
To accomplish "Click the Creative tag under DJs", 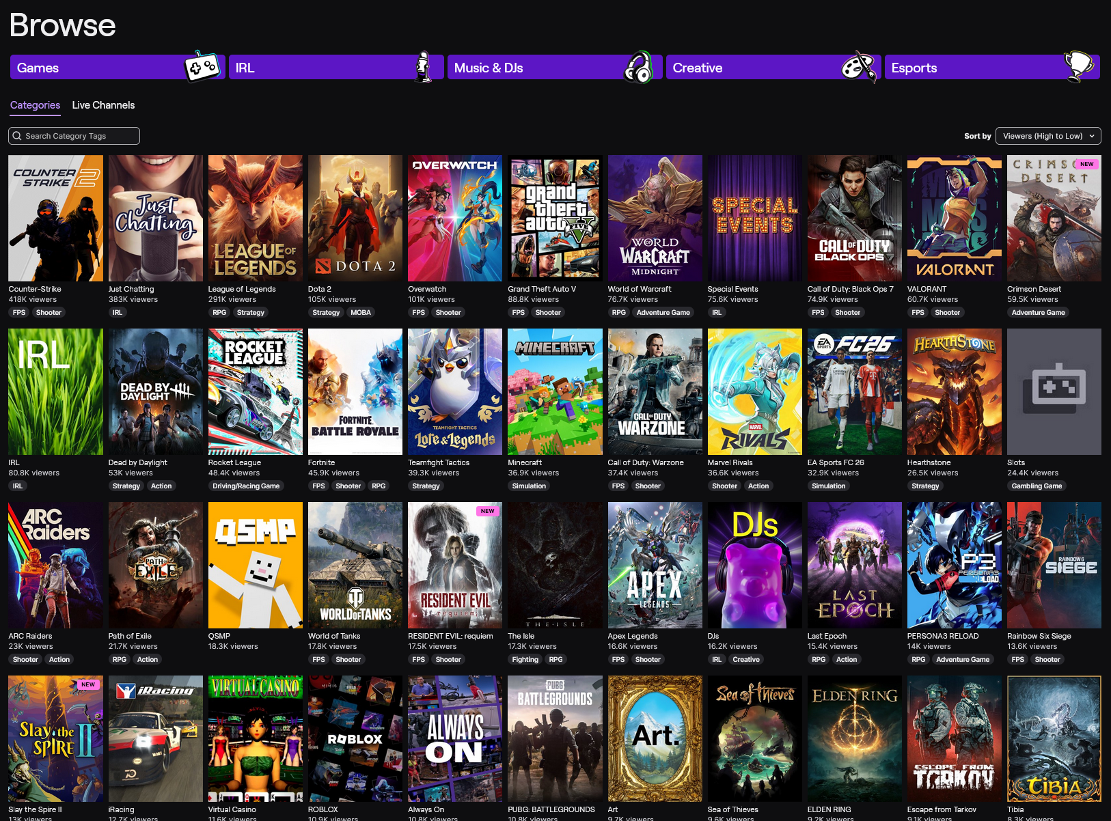I will click(x=746, y=660).
